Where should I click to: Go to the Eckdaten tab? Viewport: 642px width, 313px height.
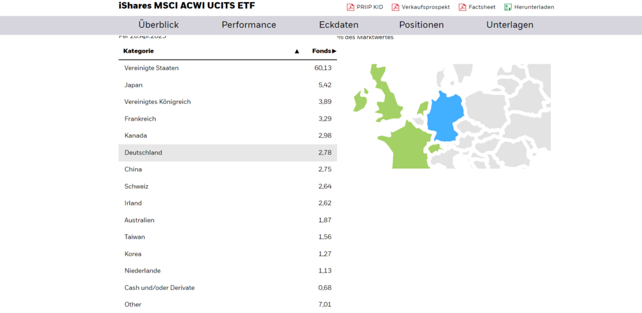(x=338, y=25)
